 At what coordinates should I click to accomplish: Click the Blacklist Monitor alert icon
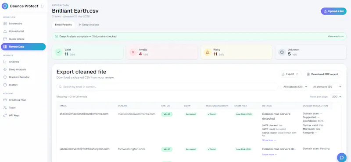5,77
